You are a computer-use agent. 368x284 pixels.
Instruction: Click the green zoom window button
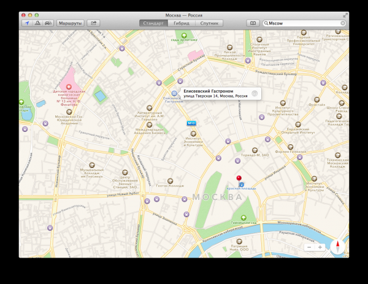[37, 15]
